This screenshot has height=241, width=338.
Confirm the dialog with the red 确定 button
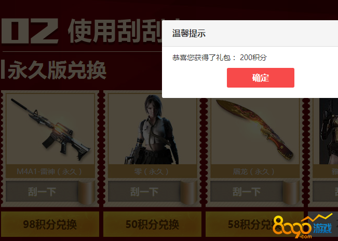coord(261,78)
